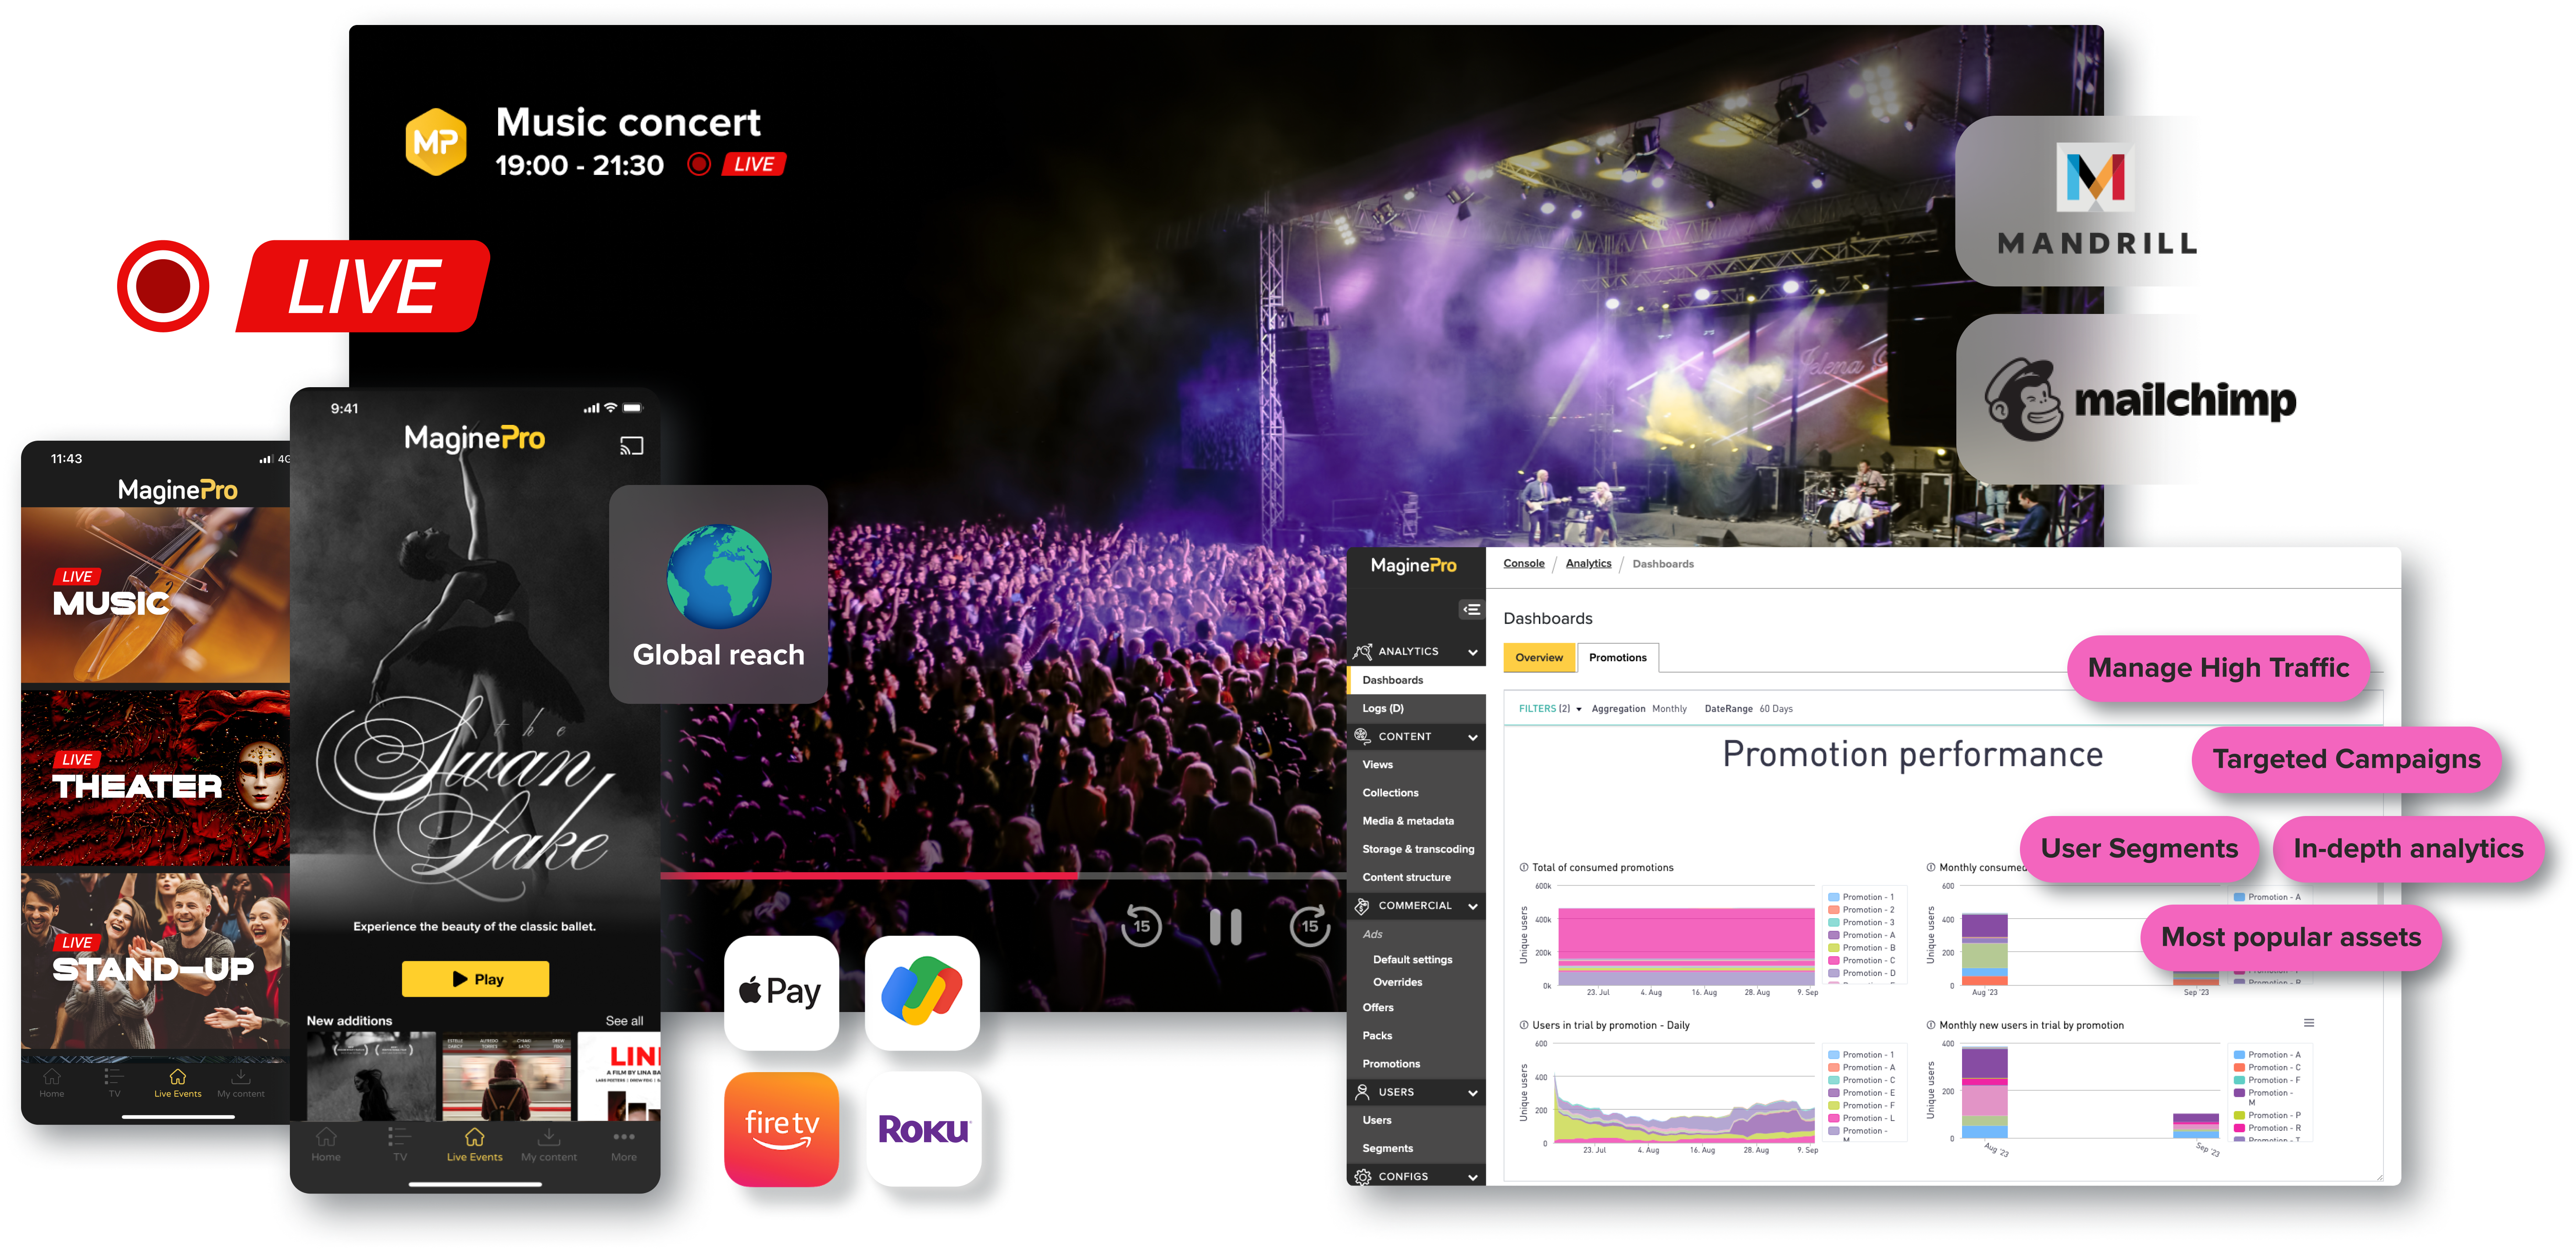This screenshot has height=1251, width=2576.
Task: Toggle Promotion - R in Monthly new users legend
Action: tap(2267, 1128)
